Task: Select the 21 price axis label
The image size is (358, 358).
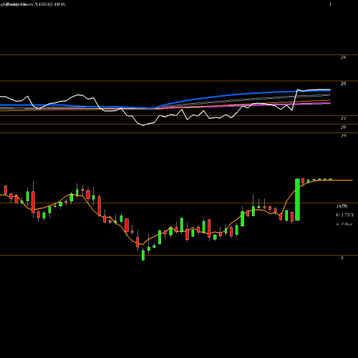Action: coord(343,118)
